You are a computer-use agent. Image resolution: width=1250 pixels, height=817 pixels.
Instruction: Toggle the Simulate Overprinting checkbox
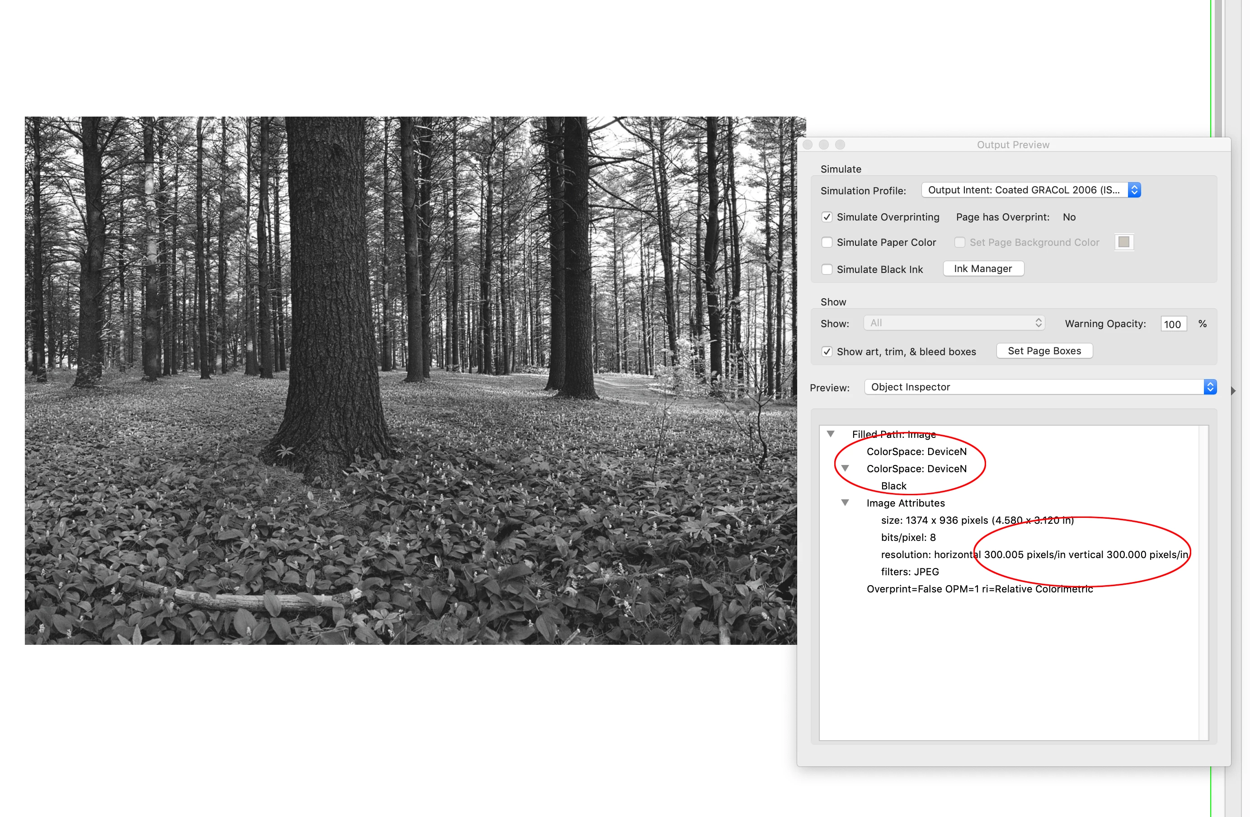(x=827, y=217)
